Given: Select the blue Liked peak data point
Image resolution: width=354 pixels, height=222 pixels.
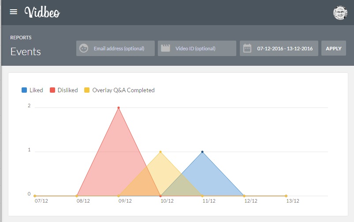Looking at the screenshot, I should 202,152.
